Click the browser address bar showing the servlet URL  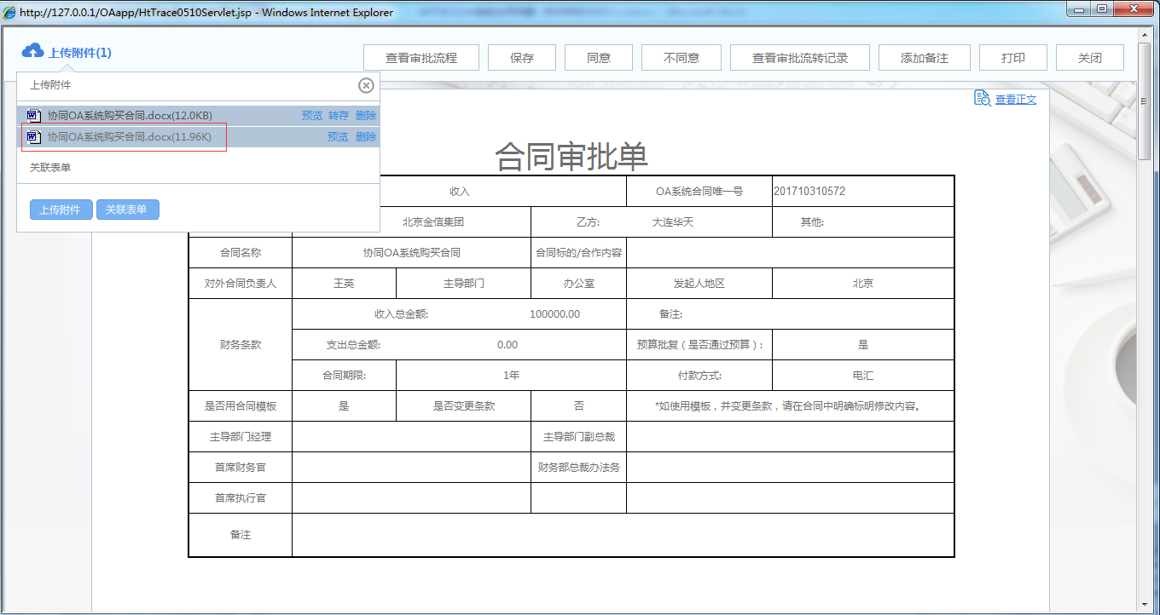coord(171,12)
